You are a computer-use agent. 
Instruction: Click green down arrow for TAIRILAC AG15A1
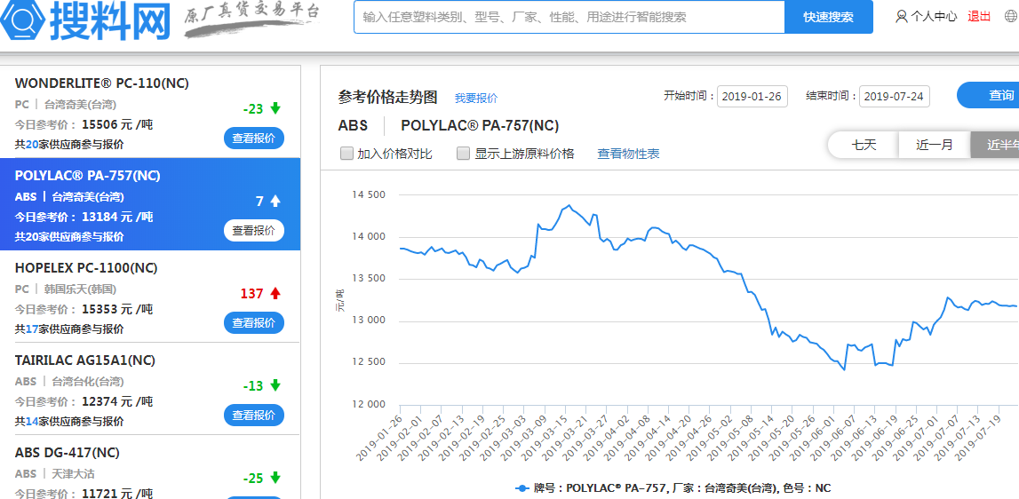tap(275, 385)
